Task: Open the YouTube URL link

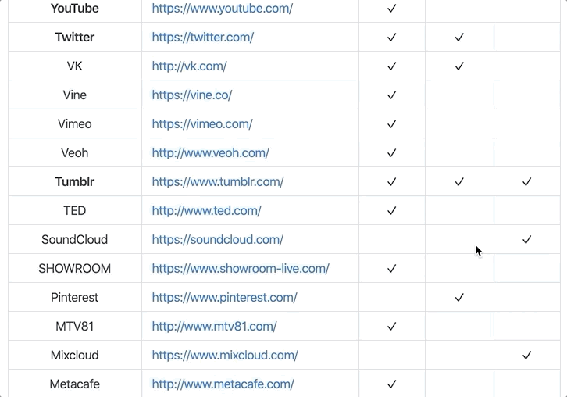Action: [222, 9]
